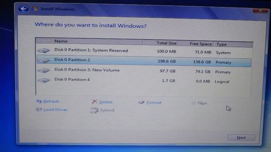Select the Disk 0 Partition 4 row
Viewport: 271px width, 152px height.
[144, 81]
